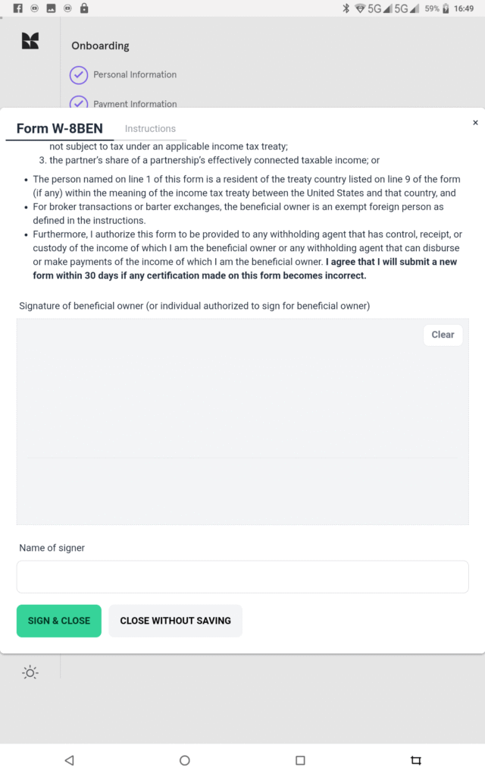
Task: Tap the Android home circle button
Action: point(184,760)
